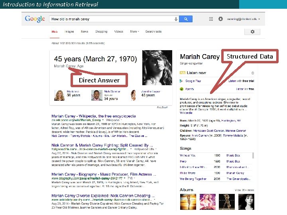Open Mariah Carey Biography result link
Image resolution: width=287 pixels, height=215 pixels.
104,174
